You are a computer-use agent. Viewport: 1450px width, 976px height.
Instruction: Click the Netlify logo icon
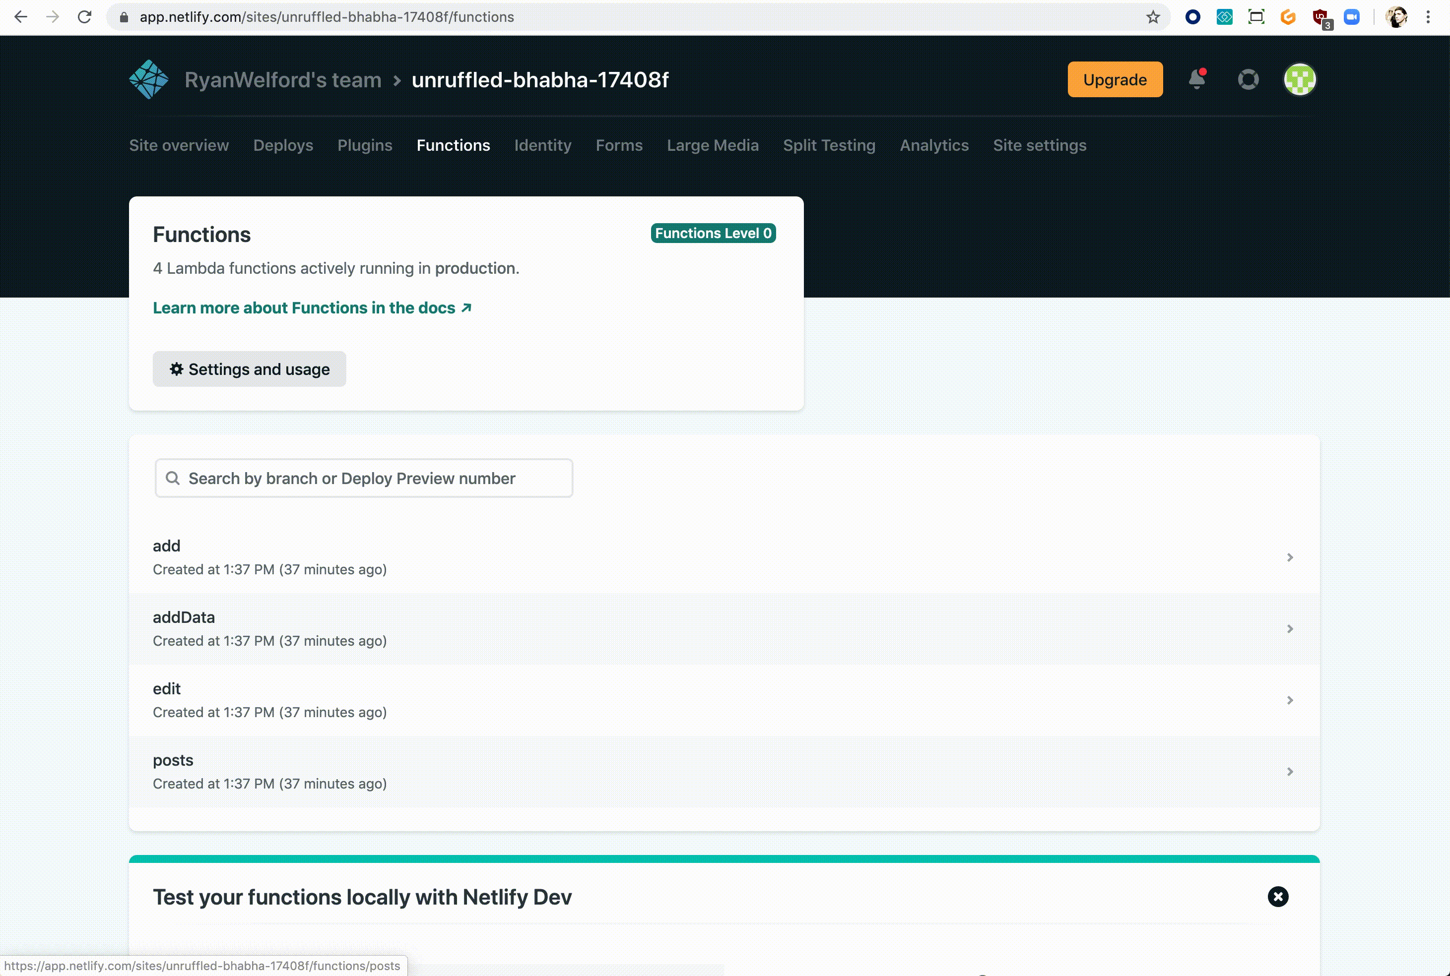click(x=148, y=80)
